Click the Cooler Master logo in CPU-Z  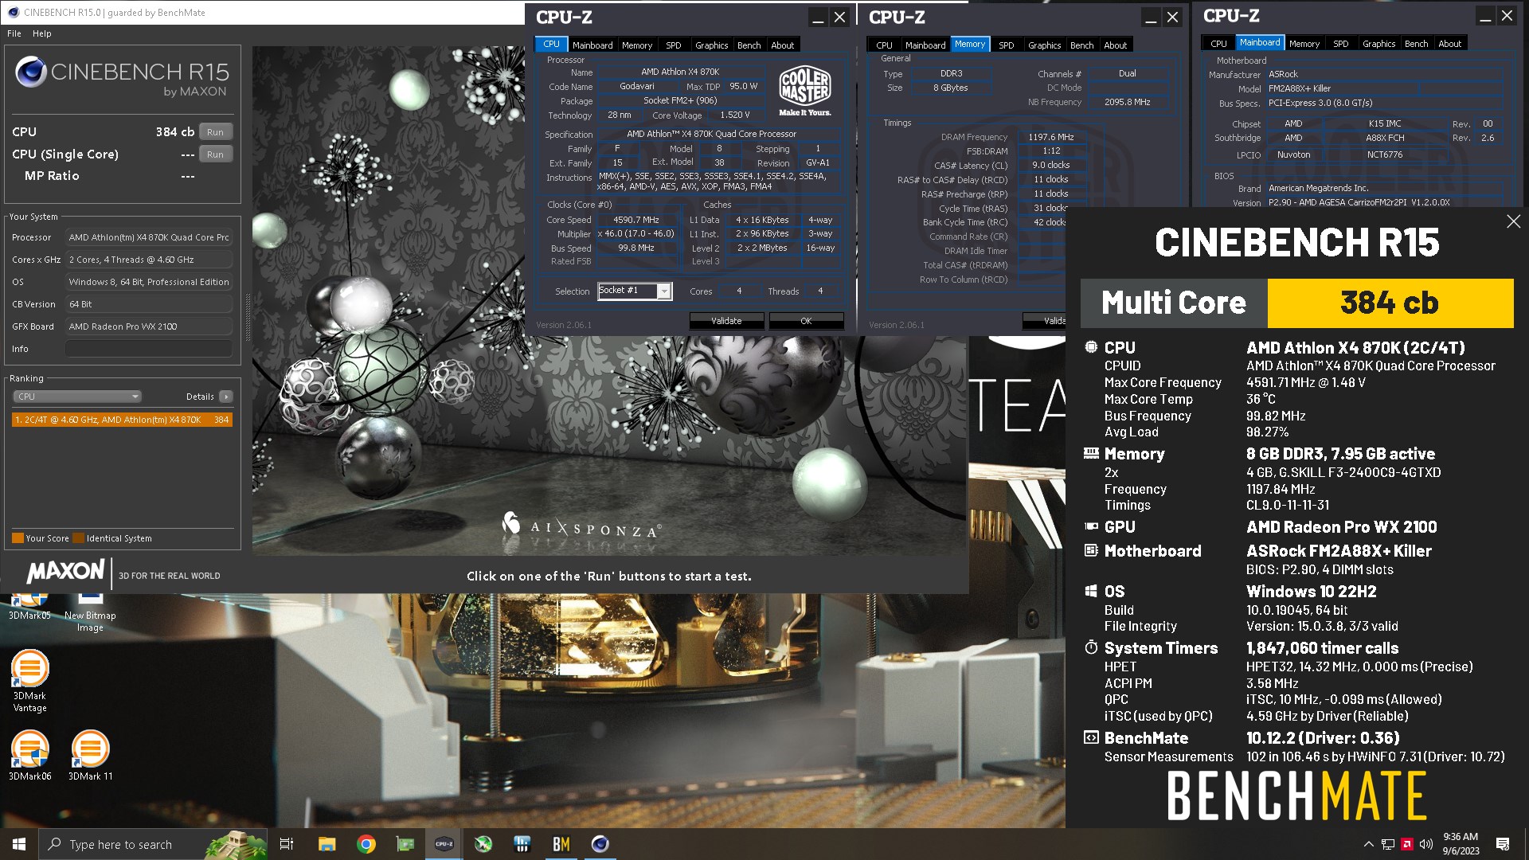(805, 91)
